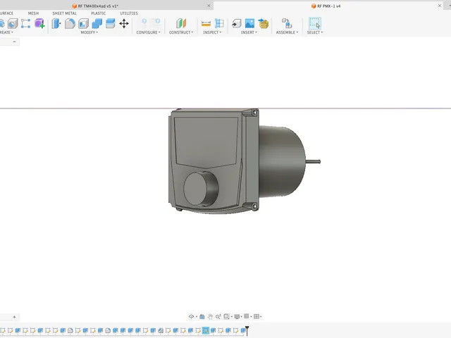Screen dimensions: 451x338
Task: Activate the Pan hand tool
Action: click(x=210, y=316)
